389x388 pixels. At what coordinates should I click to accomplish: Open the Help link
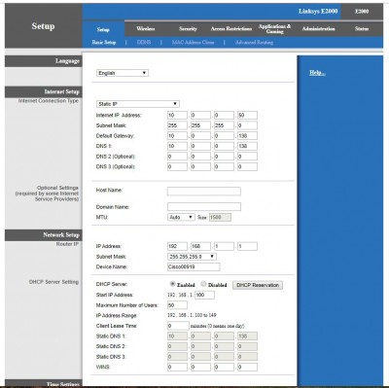(317, 73)
